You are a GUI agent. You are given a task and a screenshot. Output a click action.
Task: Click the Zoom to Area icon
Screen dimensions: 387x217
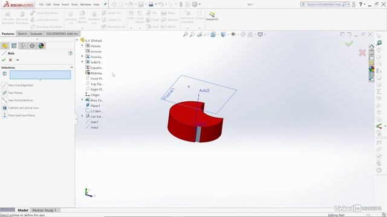(x=192, y=34)
